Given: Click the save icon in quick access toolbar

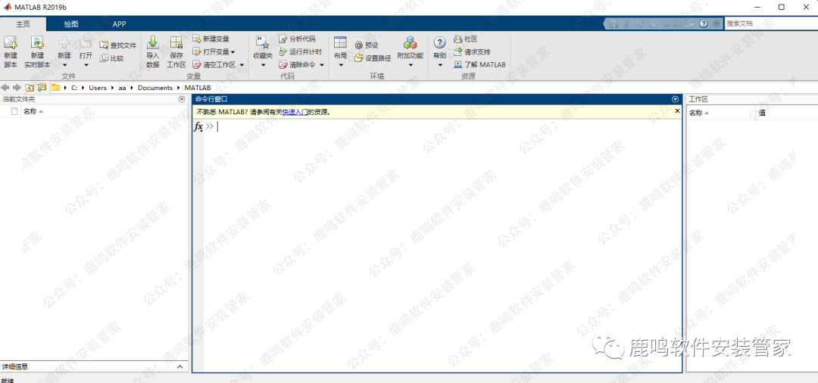Looking at the screenshot, I should [x=614, y=23].
